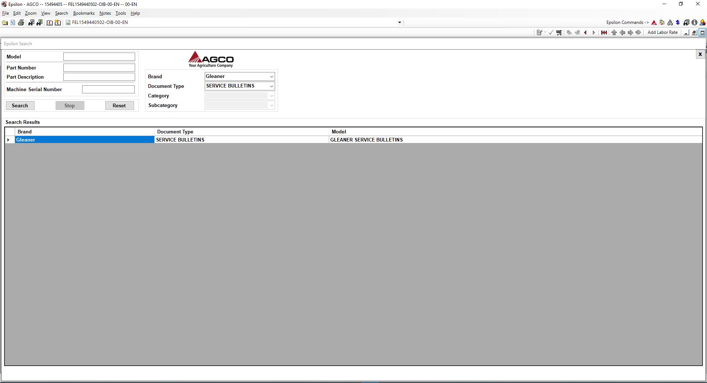Click the Stop button

tap(70, 105)
